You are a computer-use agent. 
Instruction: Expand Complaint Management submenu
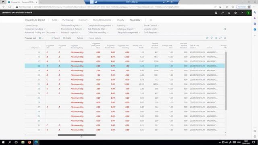click(x=100, y=25)
